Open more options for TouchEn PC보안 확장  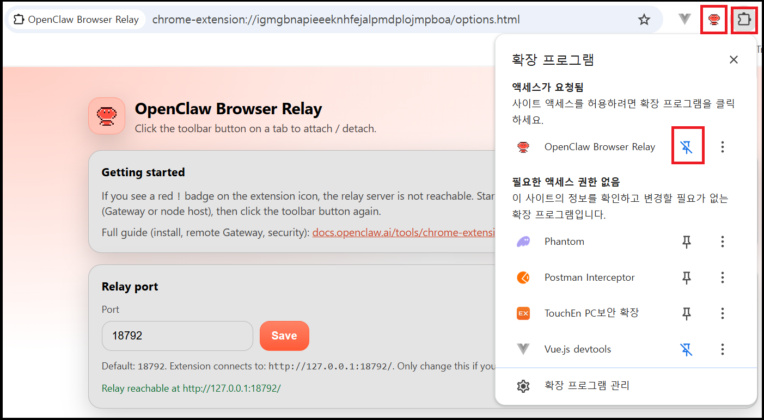click(723, 313)
